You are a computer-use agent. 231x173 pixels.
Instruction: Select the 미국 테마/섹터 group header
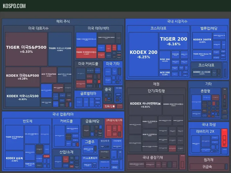98,28
